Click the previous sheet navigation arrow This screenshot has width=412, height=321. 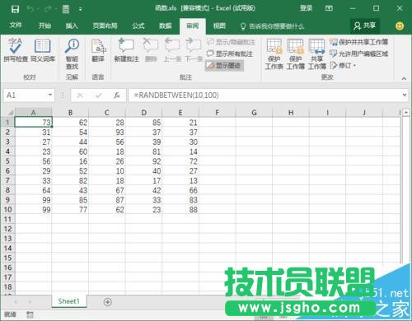pos(16,302)
